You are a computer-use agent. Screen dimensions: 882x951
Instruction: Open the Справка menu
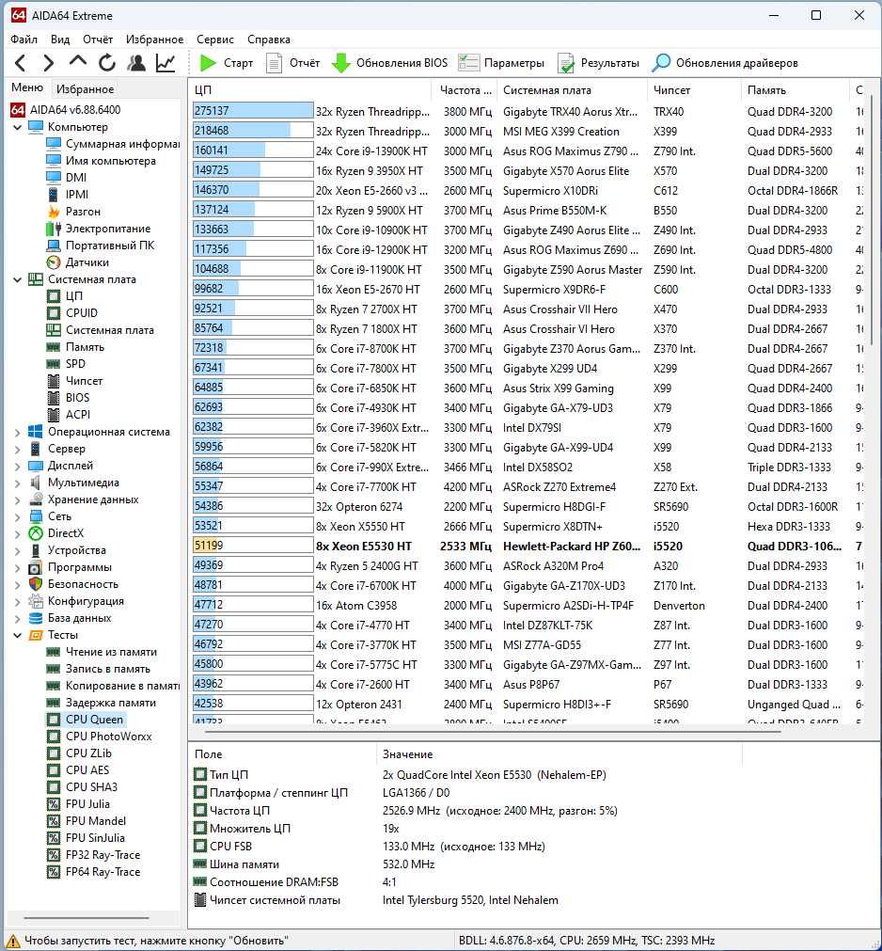pos(269,40)
